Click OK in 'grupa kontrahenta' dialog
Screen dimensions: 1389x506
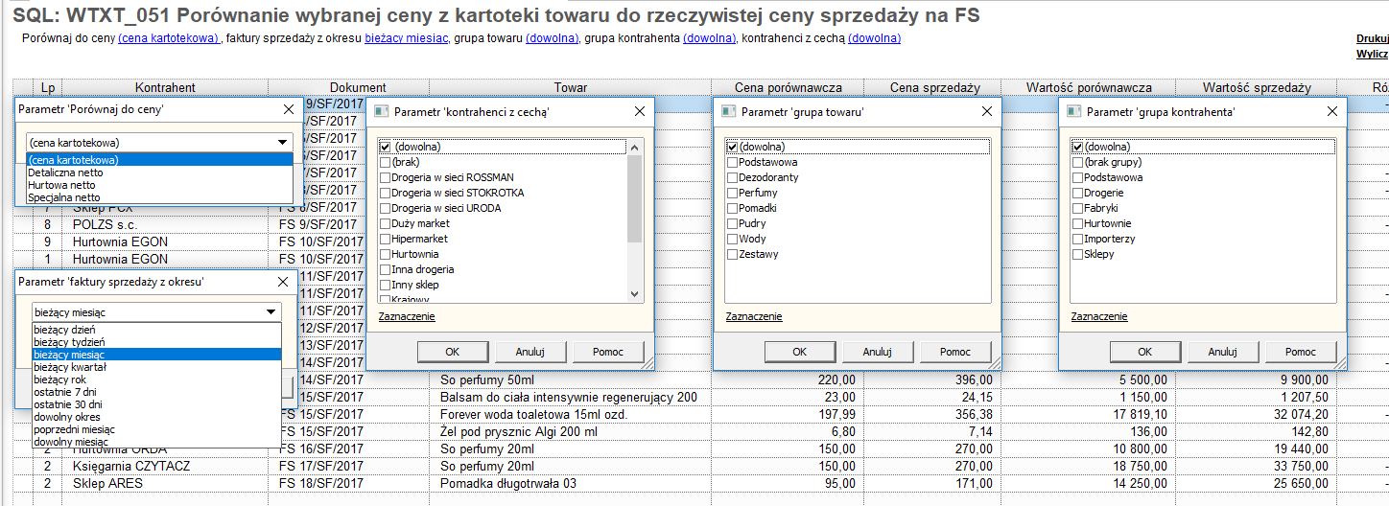(1145, 352)
